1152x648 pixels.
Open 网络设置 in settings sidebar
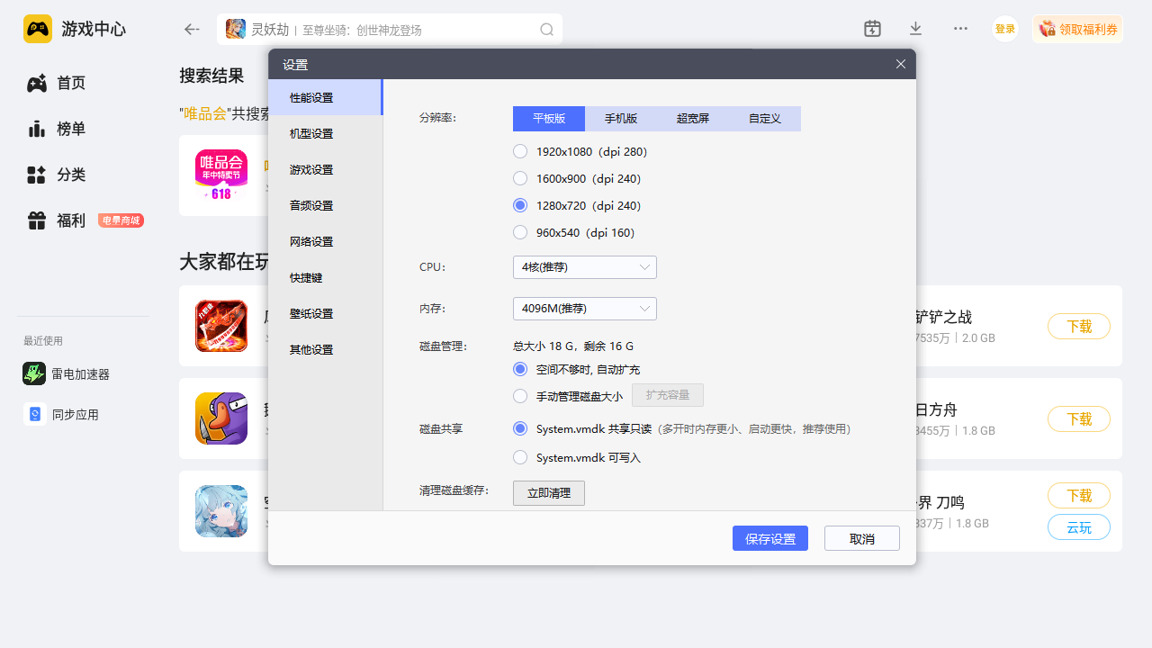pyautogui.click(x=311, y=241)
